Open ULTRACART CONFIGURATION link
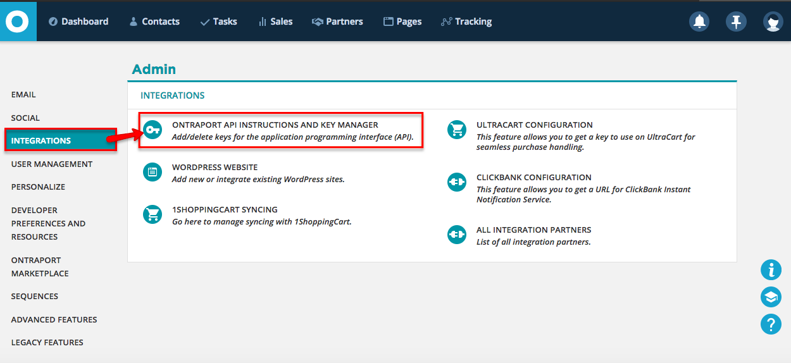791x363 pixels. click(535, 125)
